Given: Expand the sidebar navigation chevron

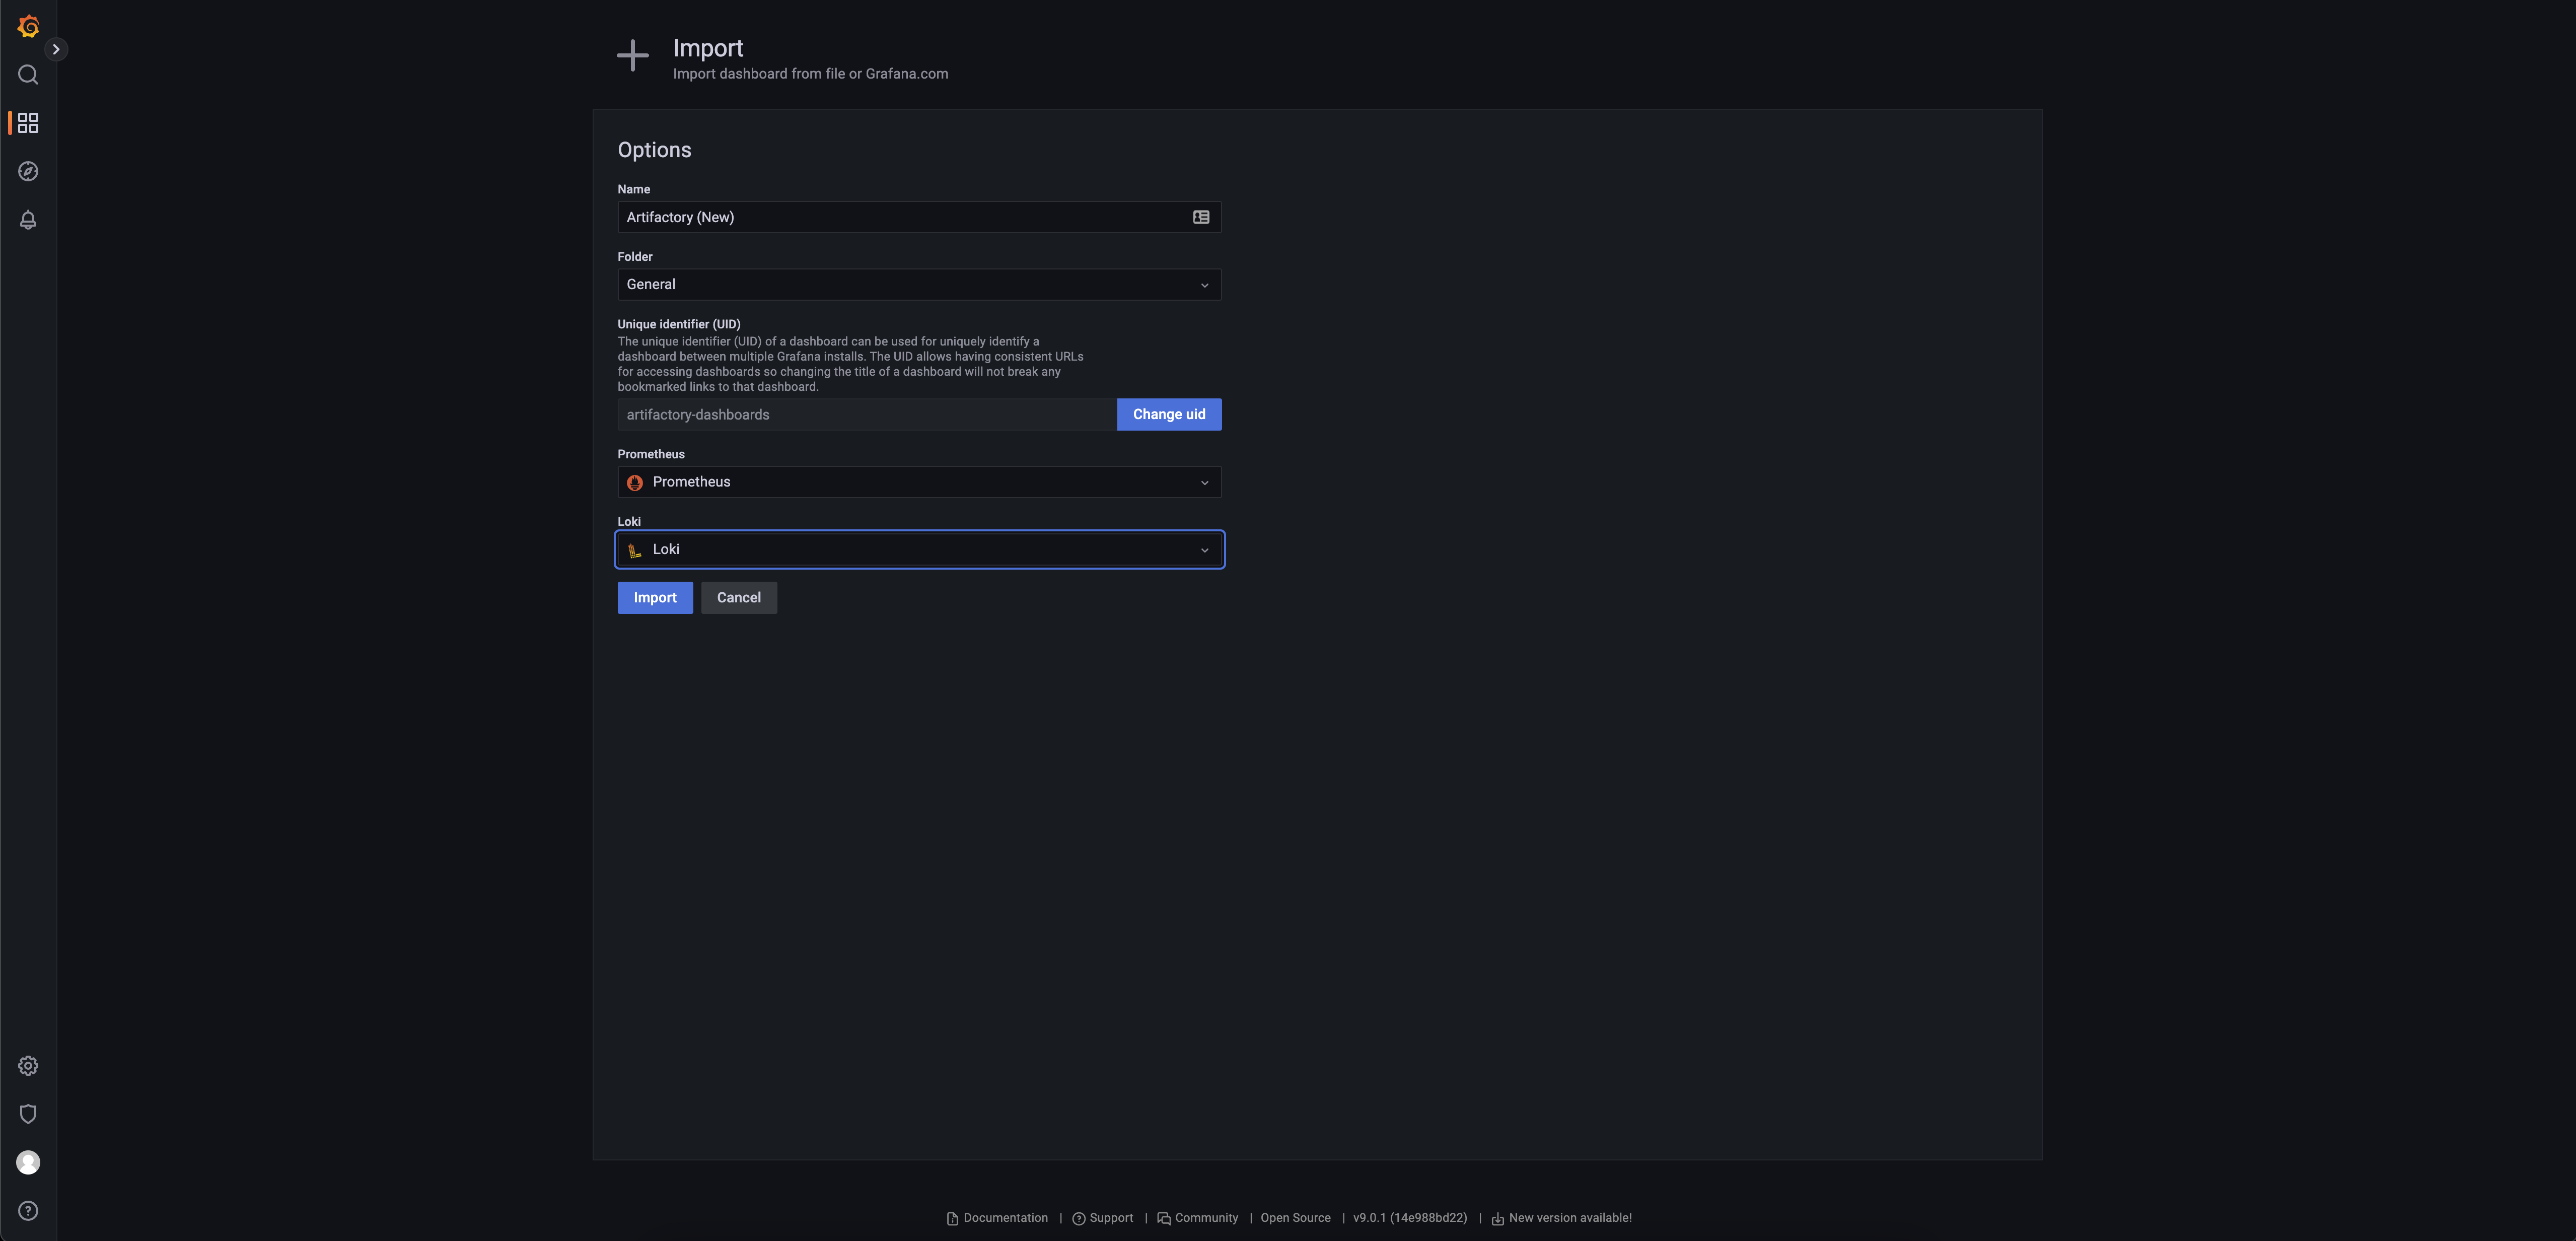Looking at the screenshot, I should point(56,49).
